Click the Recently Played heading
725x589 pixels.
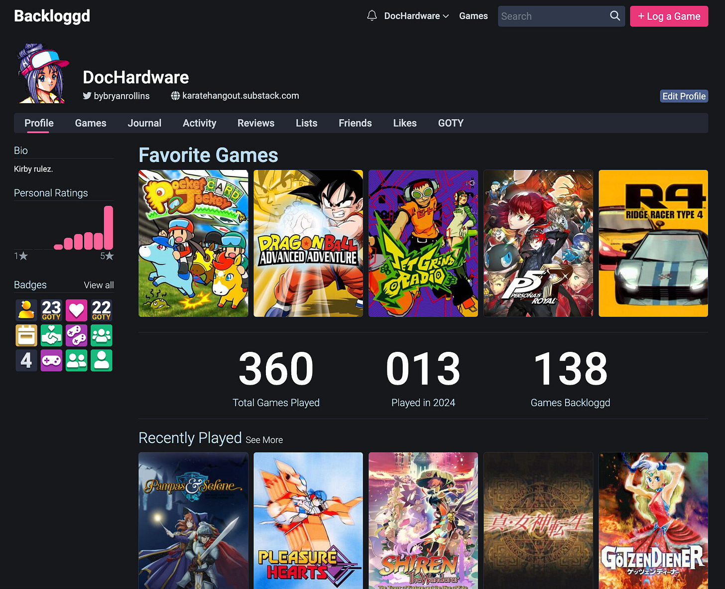click(190, 438)
